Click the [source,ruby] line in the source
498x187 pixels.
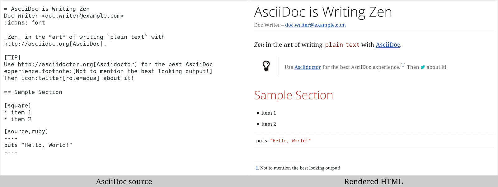click(x=26, y=132)
